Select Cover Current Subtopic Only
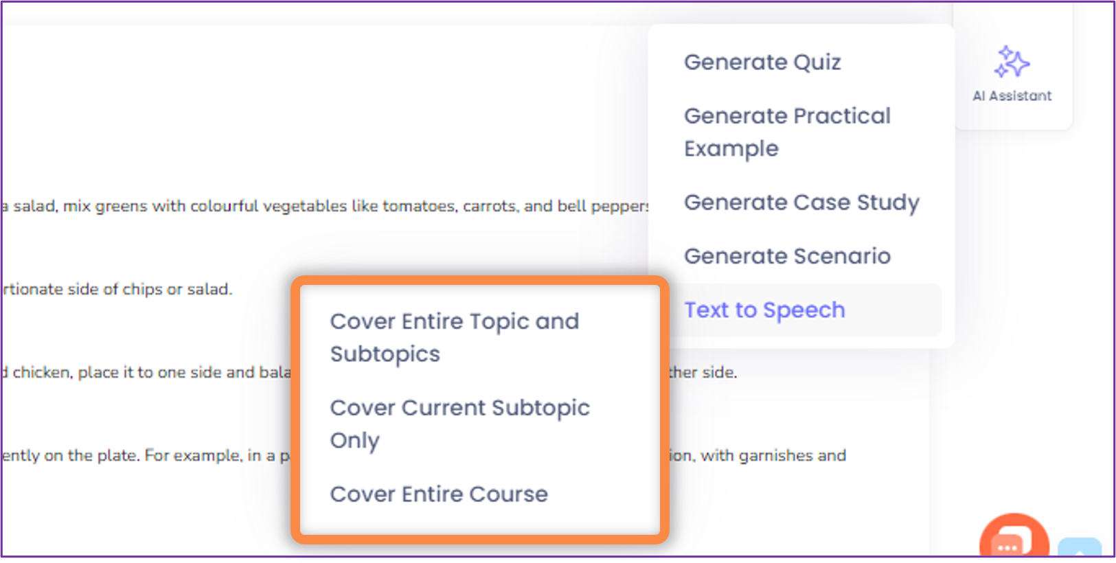 (459, 424)
